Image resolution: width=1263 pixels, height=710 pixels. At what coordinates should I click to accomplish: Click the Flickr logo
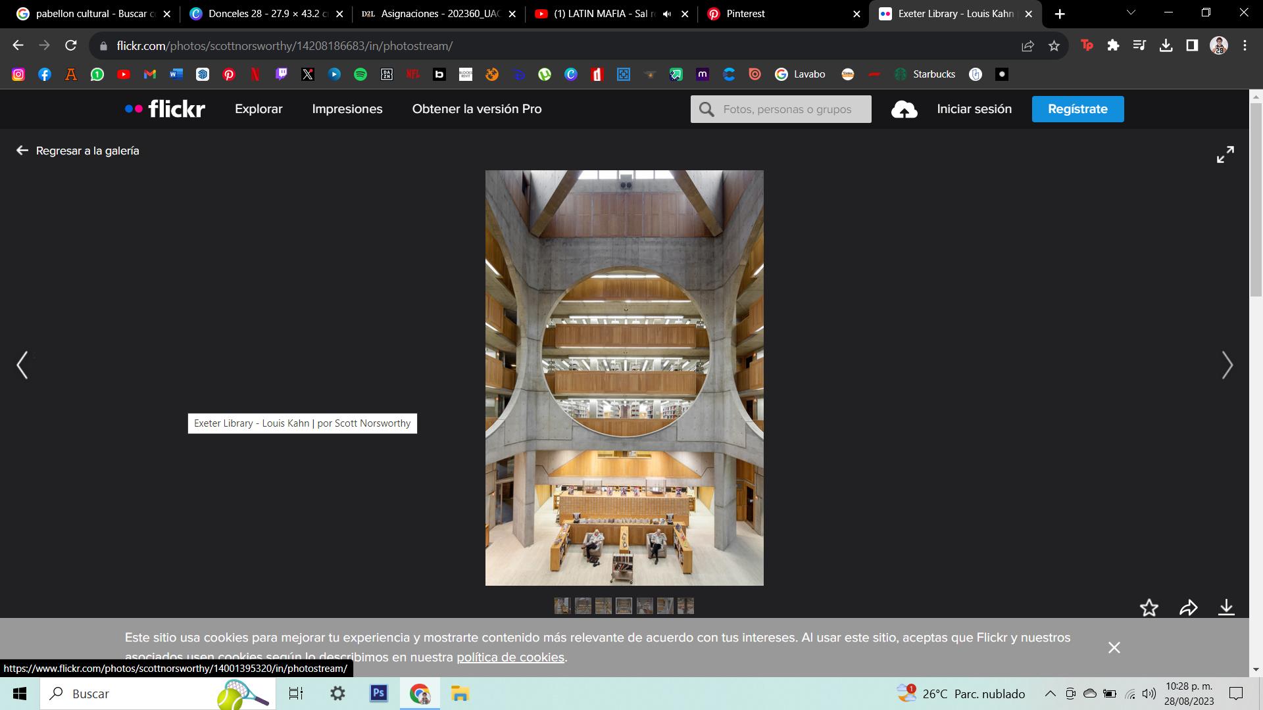pyautogui.click(x=165, y=109)
